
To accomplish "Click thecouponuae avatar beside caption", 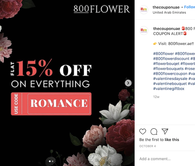I will click(144, 31).
